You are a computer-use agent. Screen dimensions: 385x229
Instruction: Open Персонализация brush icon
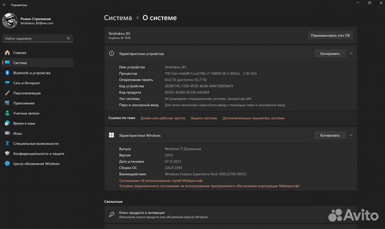pyautogui.click(x=7, y=93)
